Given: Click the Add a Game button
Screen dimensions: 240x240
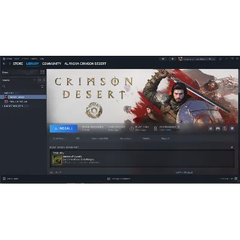Looking at the screenshot, I should (11, 179).
